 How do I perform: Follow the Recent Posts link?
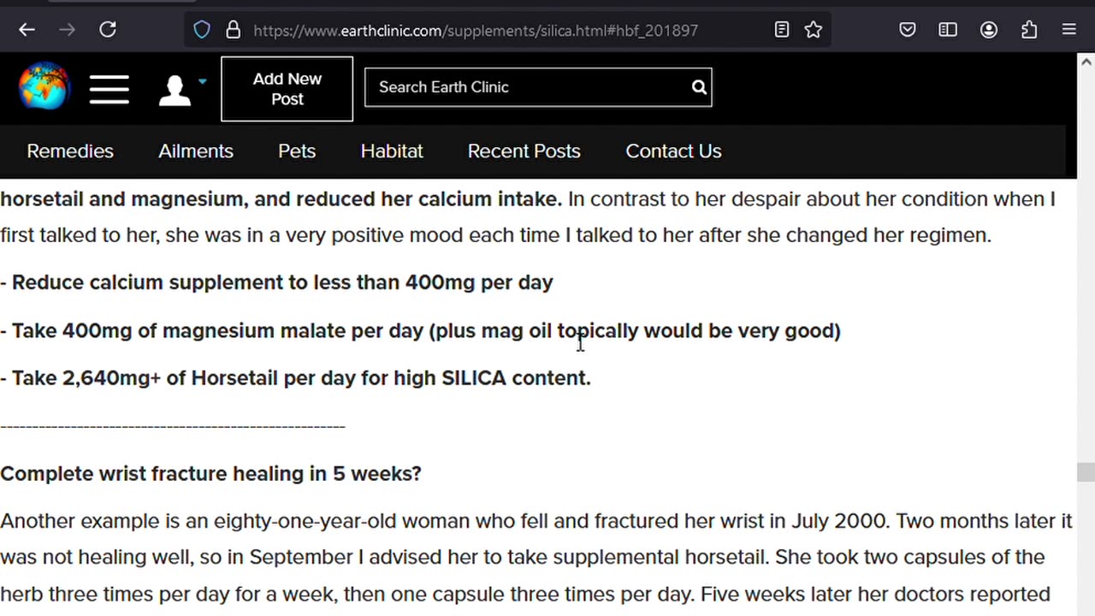pyautogui.click(x=524, y=151)
